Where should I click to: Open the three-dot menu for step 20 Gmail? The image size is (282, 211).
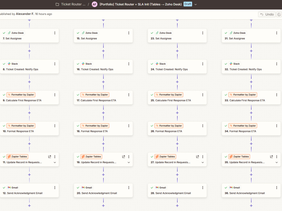129,188
